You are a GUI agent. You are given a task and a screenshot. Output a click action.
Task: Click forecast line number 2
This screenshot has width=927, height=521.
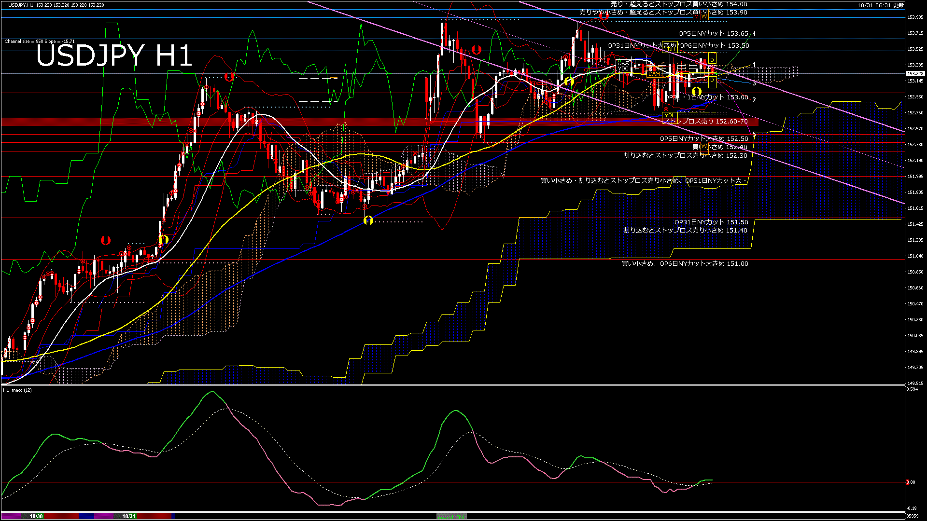click(x=754, y=100)
